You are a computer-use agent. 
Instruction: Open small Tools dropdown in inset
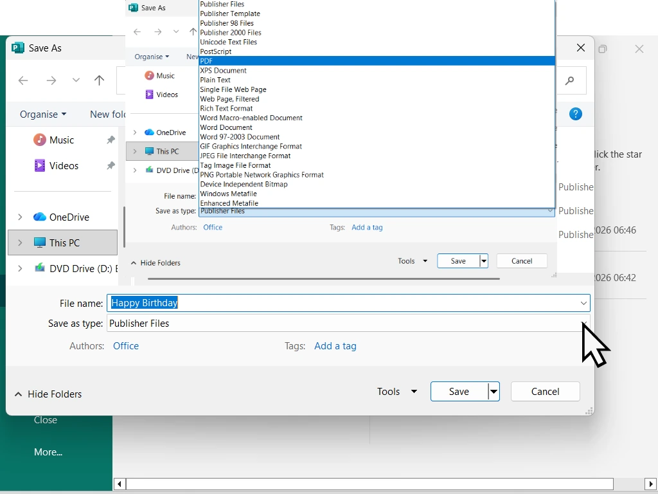pyautogui.click(x=412, y=261)
